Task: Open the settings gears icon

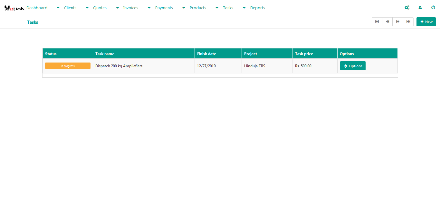Action: (407, 8)
